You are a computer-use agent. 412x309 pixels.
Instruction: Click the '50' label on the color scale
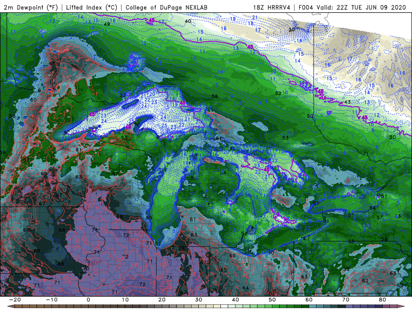click(x=272, y=300)
